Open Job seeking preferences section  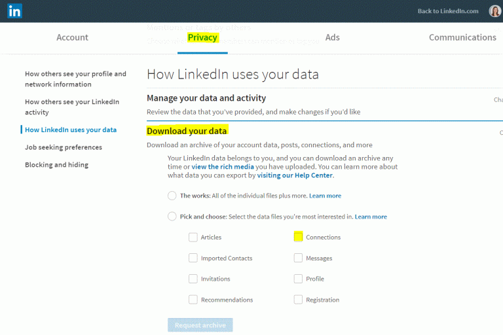[64, 147]
